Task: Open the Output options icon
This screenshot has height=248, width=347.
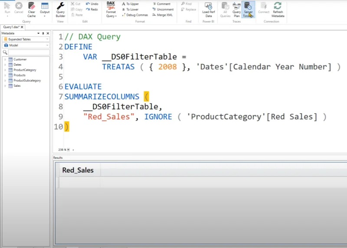Action: [x=45, y=9]
